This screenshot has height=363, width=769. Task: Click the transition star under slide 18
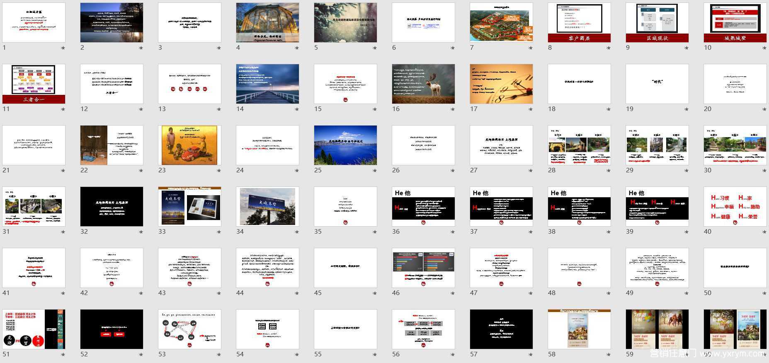tap(609, 109)
